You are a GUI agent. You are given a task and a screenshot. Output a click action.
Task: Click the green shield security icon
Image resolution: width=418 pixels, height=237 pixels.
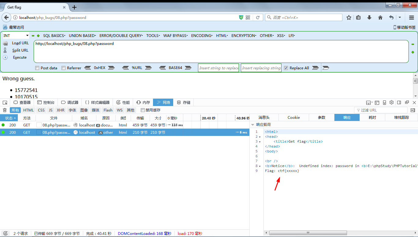click(x=241, y=17)
